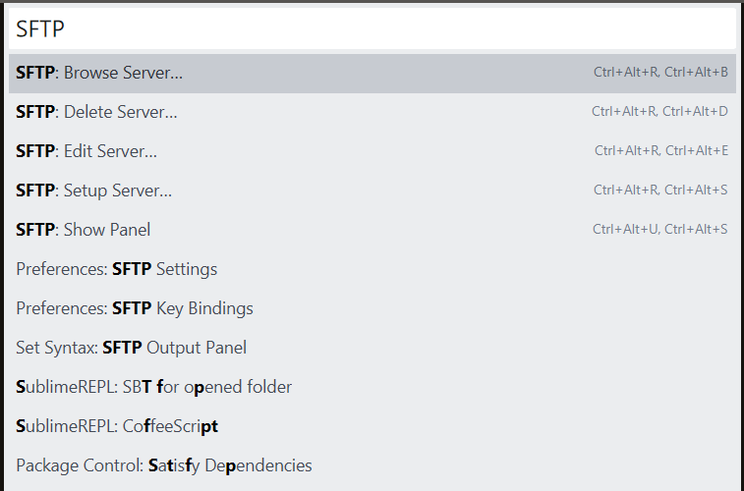This screenshot has width=744, height=491.
Task: Choose Set Syntax: SFTP Output Panel
Action: (x=132, y=348)
